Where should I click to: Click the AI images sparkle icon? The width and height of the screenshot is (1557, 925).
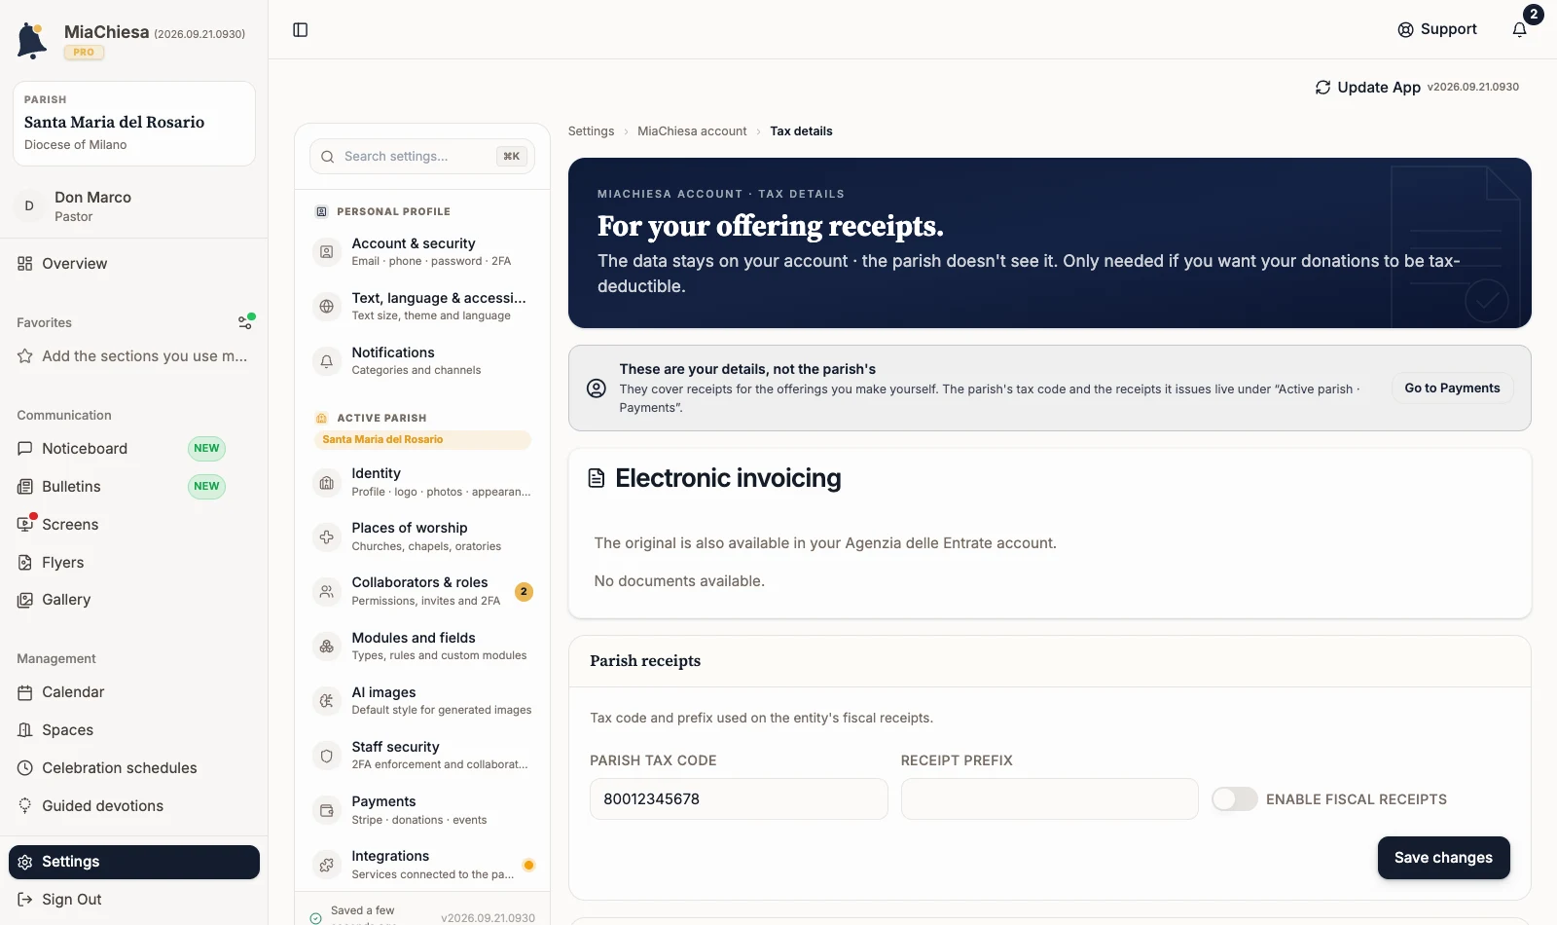327,701
